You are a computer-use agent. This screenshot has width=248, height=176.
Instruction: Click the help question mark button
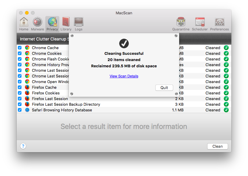pyautogui.click(x=23, y=146)
